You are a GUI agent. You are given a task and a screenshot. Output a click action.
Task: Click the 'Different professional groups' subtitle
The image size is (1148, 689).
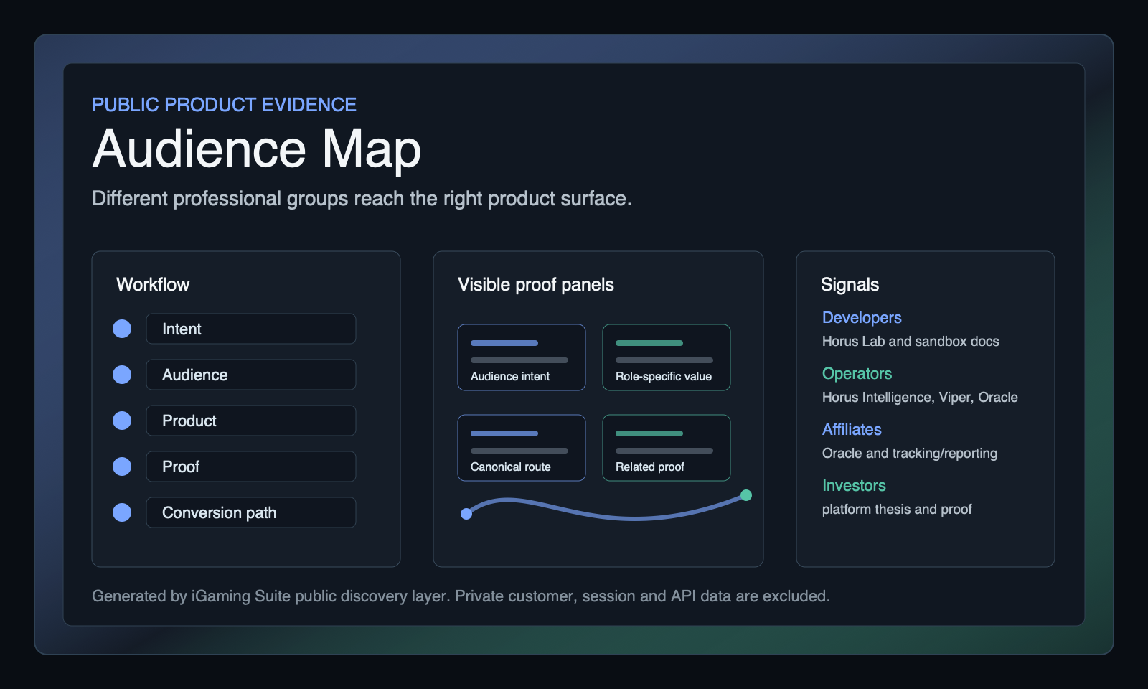pyautogui.click(x=362, y=198)
